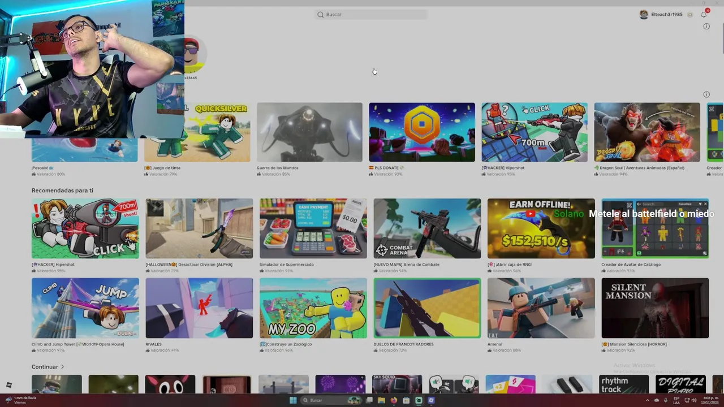The height and width of the screenshot is (407, 724).
Task: Click the ESP LAA language indicator
Action: (676, 400)
